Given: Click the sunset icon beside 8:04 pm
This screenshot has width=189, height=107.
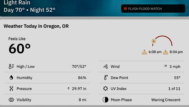Looking at the screenshot, I should pyautogui.click(x=165, y=52).
